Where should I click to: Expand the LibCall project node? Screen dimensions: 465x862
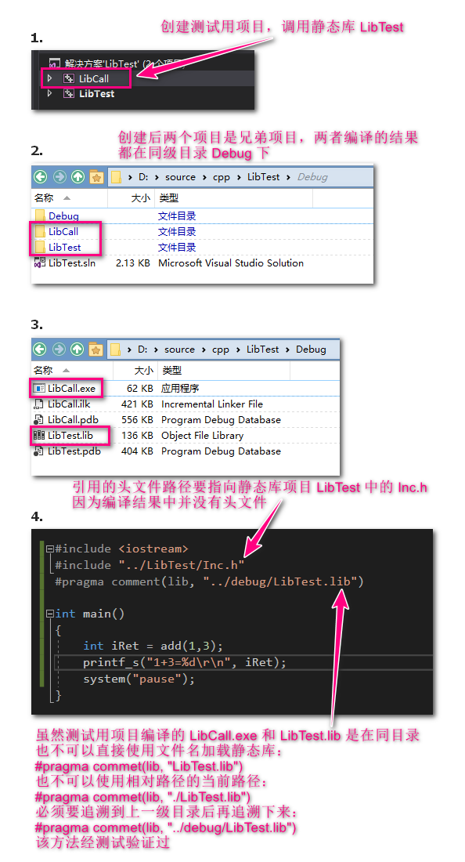(49, 78)
